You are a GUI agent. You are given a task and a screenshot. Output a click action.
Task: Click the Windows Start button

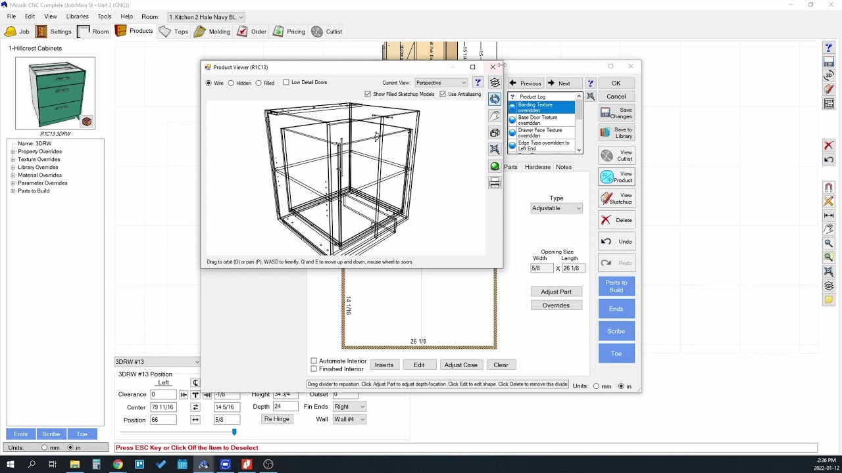click(x=10, y=464)
